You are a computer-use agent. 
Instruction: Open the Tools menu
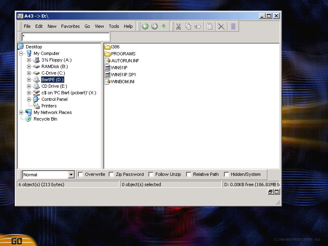(x=114, y=26)
